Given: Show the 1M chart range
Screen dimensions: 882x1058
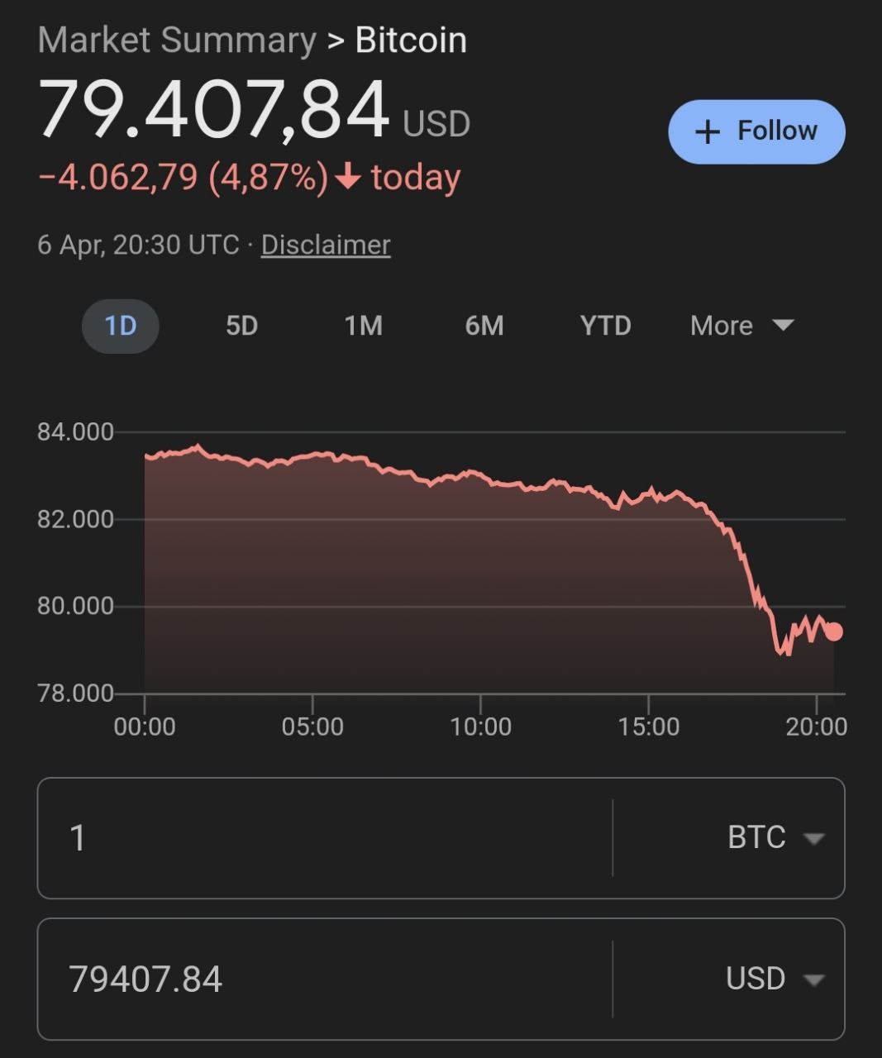Looking at the screenshot, I should [363, 326].
